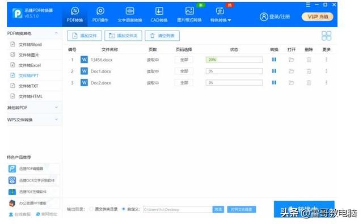Image resolution: width=363 pixels, height=224 pixels.
Task: Delete Doc2.docx from the list
Action: click(309, 82)
